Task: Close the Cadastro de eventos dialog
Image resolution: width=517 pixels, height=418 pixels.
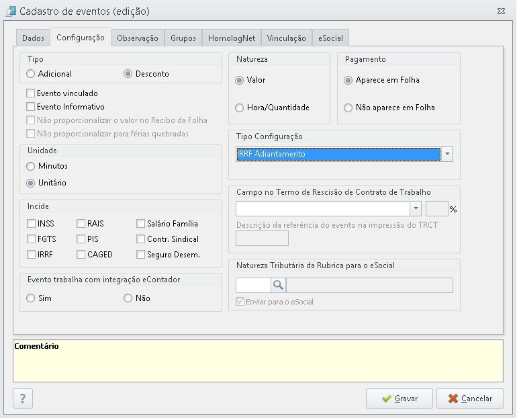Action: tap(501, 11)
